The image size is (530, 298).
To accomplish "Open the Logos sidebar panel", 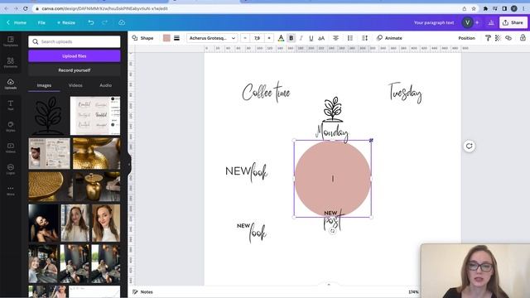I will (11, 169).
